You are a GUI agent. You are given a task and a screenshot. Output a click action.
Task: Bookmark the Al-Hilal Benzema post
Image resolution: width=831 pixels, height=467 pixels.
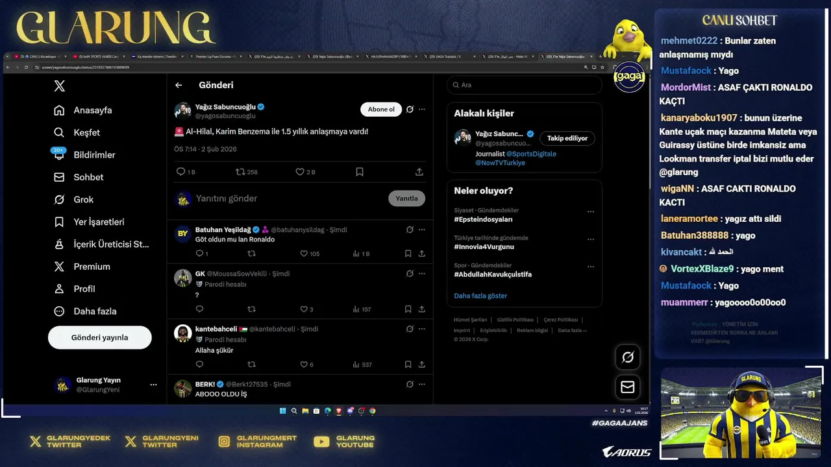tap(360, 172)
